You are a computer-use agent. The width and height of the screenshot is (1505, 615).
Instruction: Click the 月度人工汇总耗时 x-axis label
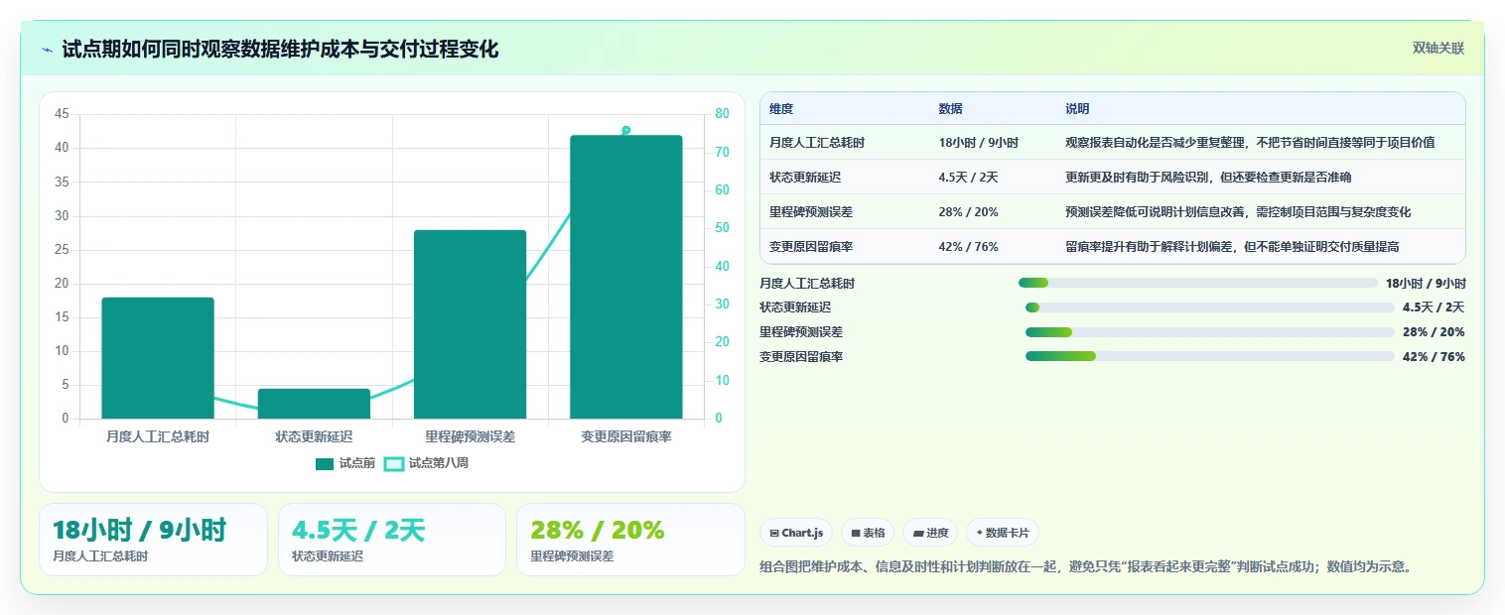click(x=158, y=436)
